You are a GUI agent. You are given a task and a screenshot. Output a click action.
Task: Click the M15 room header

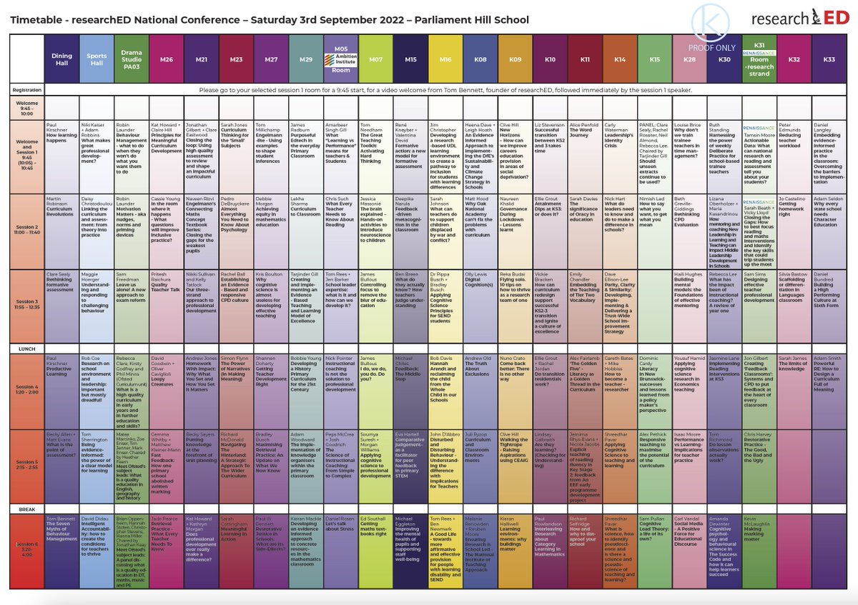410,59
